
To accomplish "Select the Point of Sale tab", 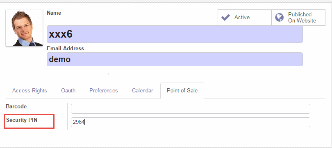I will point(182,91).
